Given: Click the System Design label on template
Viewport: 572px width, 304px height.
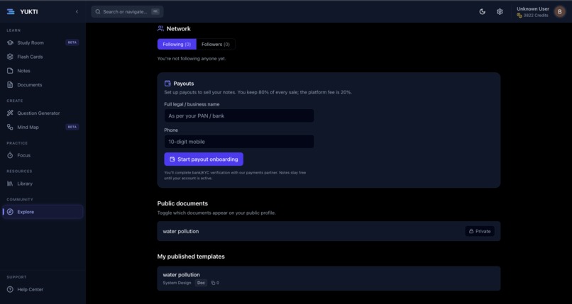Looking at the screenshot, I should pyautogui.click(x=177, y=283).
